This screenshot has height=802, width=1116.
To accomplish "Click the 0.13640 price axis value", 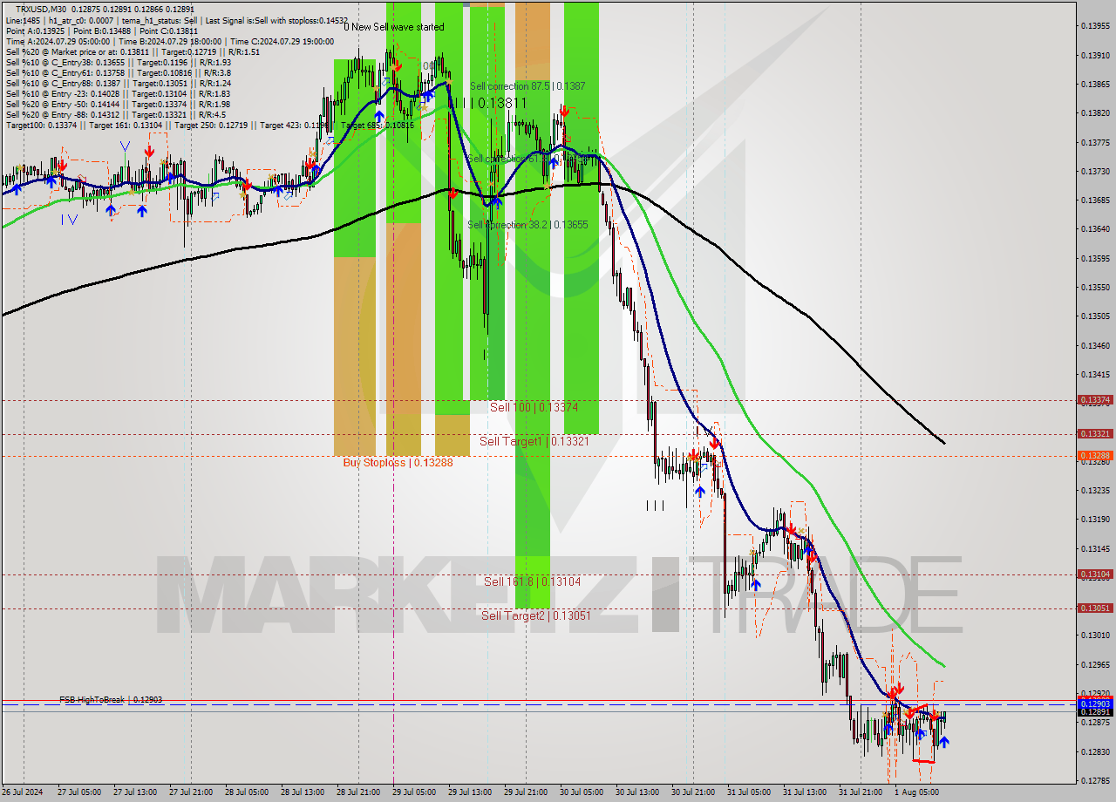I will pyautogui.click(x=1095, y=229).
